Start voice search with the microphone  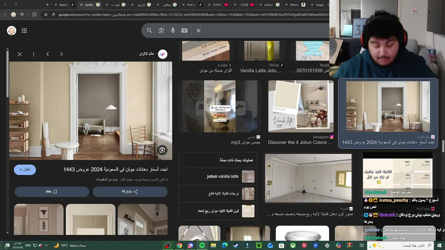pos(173,31)
